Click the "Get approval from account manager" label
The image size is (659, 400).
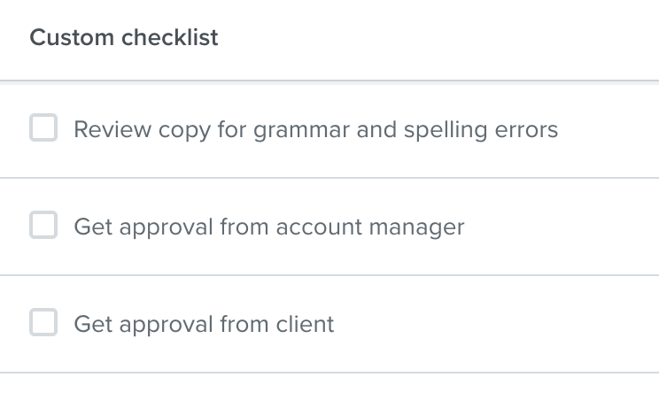268,227
